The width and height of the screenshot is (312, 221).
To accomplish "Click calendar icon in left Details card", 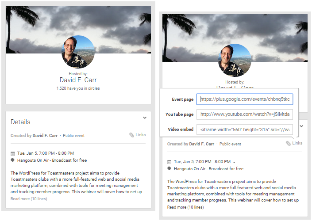I will pyautogui.click(x=12, y=153).
